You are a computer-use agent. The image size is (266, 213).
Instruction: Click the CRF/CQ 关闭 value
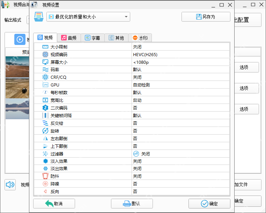[181, 77]
